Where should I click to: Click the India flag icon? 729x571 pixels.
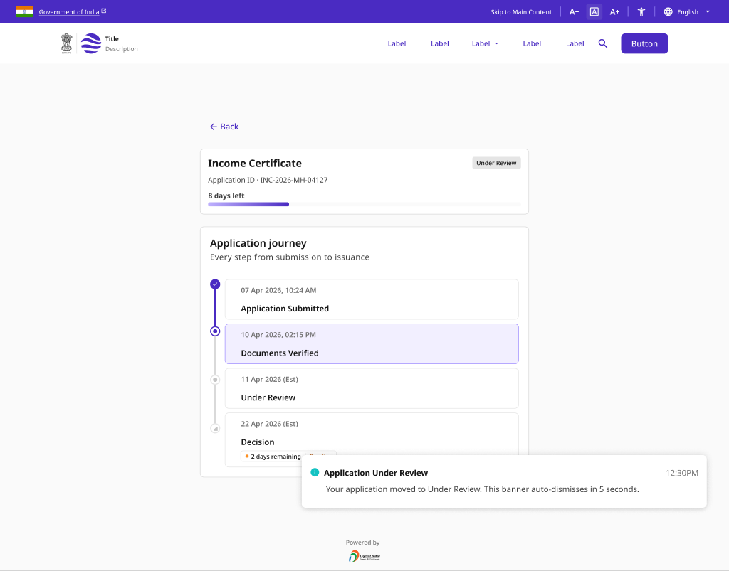pyautogui.click(x=24, y=11)
